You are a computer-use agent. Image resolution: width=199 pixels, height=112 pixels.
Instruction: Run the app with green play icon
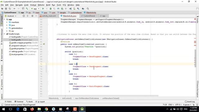click(43, 9)
